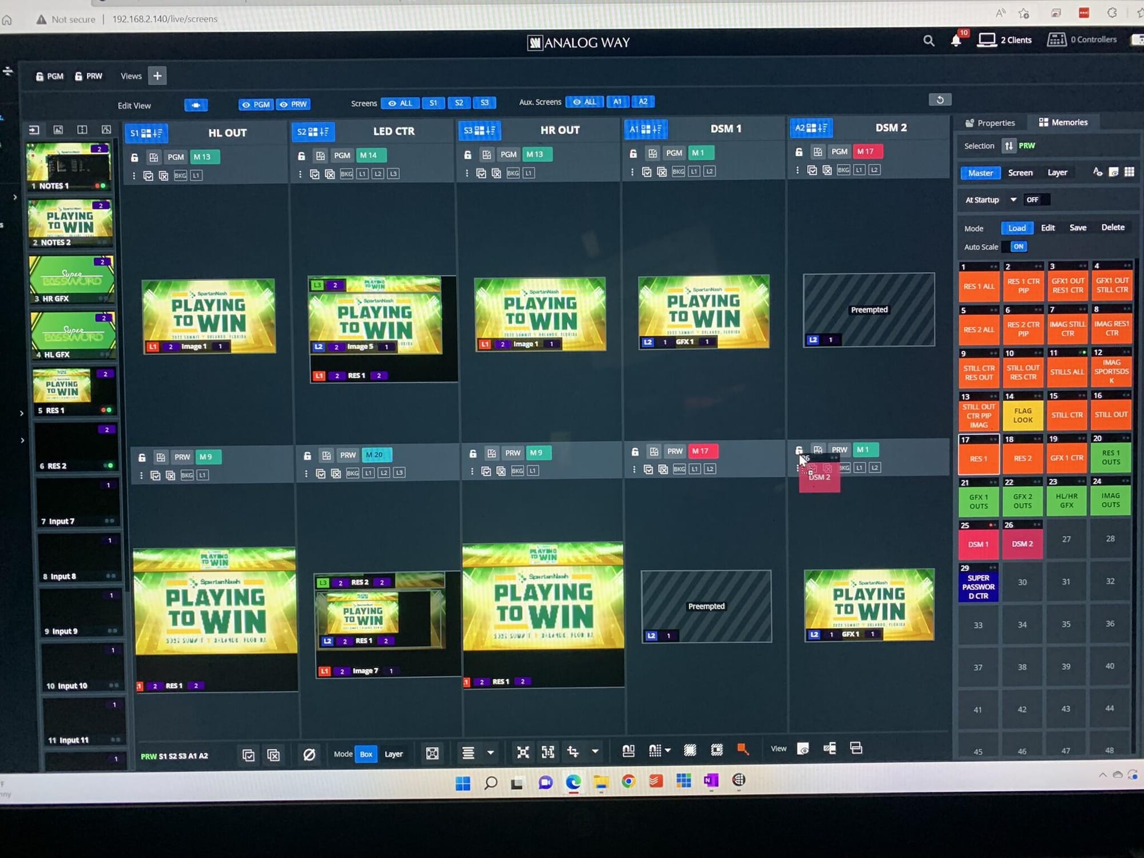Image resolution: width=1144 pixels, height=858 pixels.
Task: Click the browser address bar URL
Action: [165, 19]
